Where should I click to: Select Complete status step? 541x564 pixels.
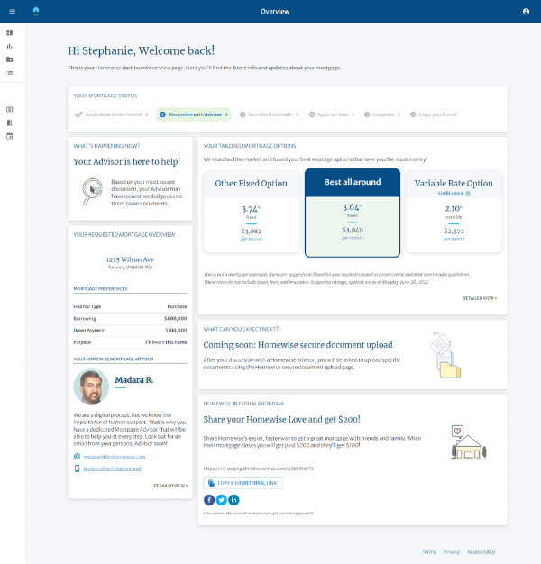tap(382, 114)
